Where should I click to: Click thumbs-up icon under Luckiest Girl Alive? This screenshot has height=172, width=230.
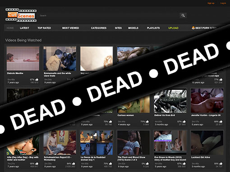221,163
